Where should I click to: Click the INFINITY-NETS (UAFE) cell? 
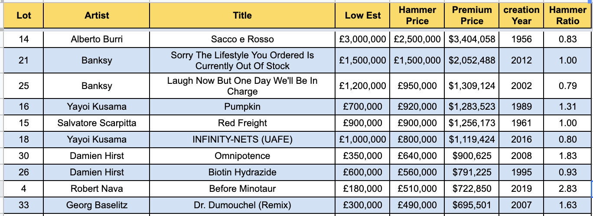(242, 140)
